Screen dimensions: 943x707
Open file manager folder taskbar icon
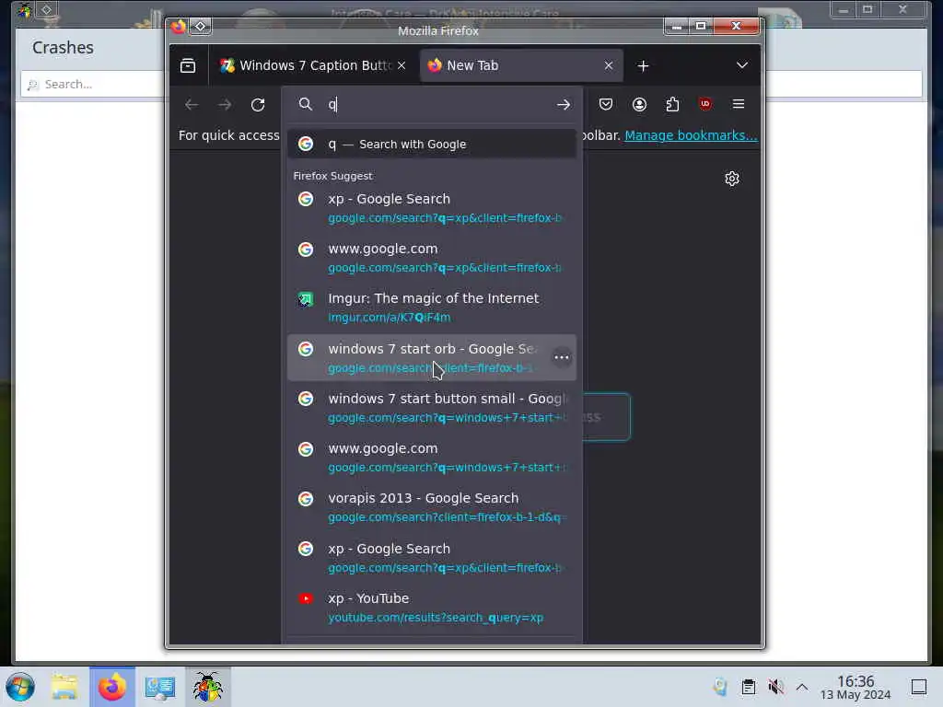point(64,687)
